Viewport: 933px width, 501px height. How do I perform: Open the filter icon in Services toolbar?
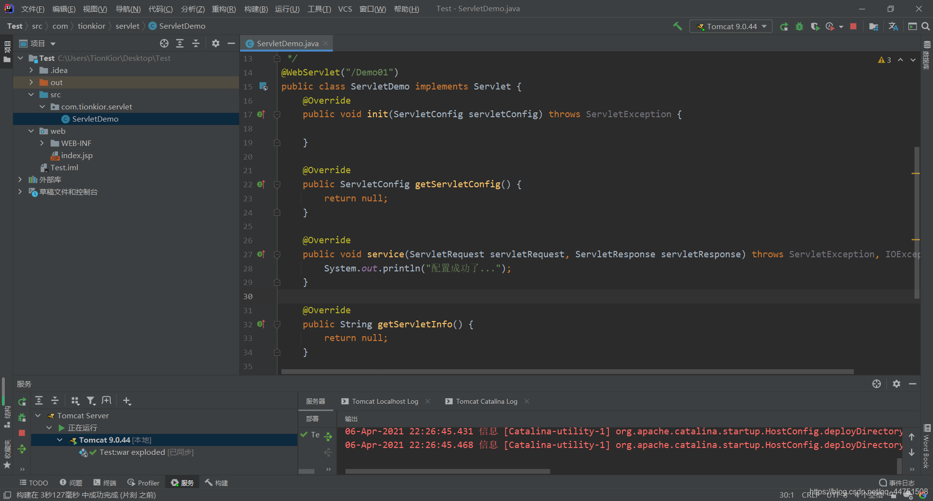click(91, 400)
